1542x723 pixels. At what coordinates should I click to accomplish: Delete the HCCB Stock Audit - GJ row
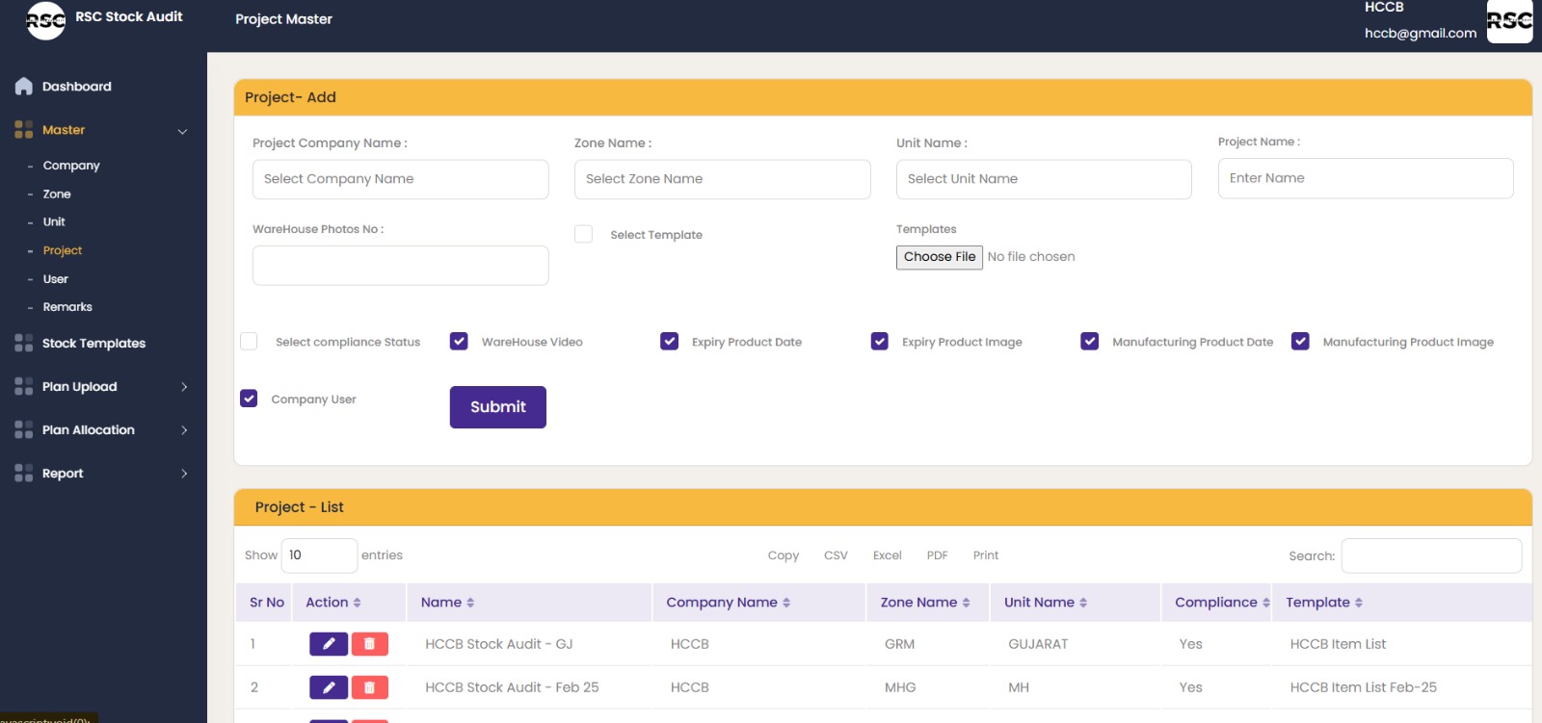point(369,644)
